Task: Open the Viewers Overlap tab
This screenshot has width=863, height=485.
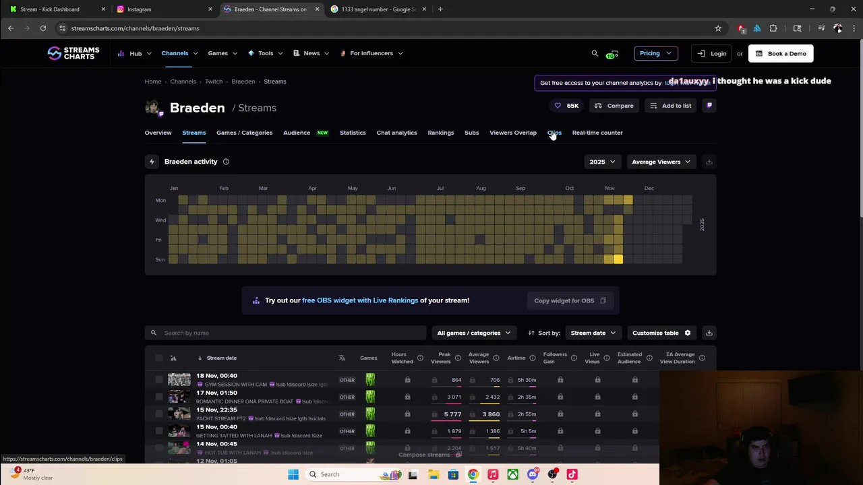Action: click(513, 133)
